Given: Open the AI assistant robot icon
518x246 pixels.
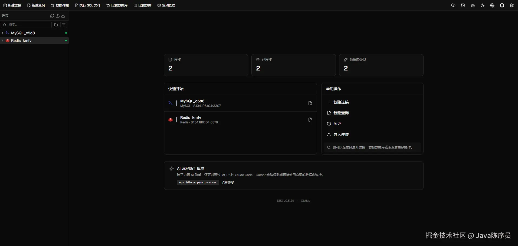Looking at the screenshot, I should 473,5.
